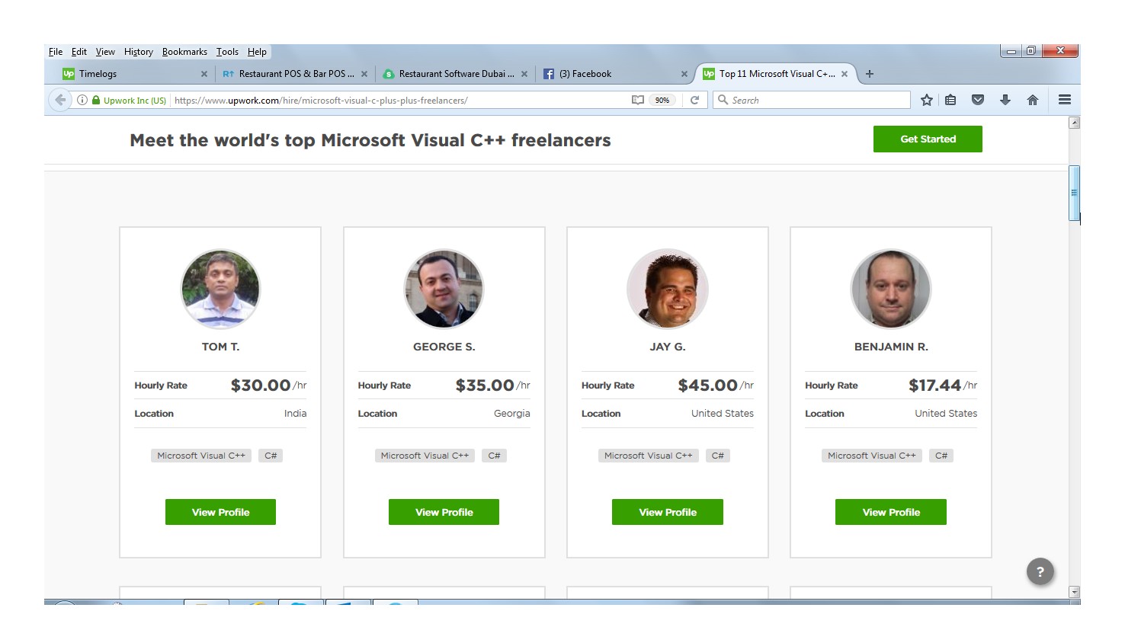The image size is (1125, 643).
Task: Open the downloads arrow icon
Action: [1005, 100]
